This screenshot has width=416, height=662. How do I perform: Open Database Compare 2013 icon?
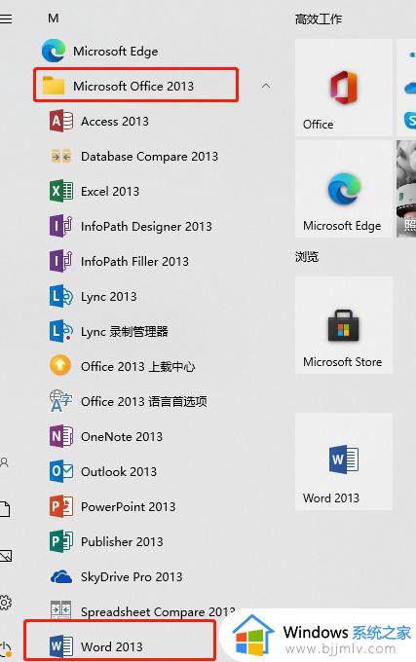point(61,156)
